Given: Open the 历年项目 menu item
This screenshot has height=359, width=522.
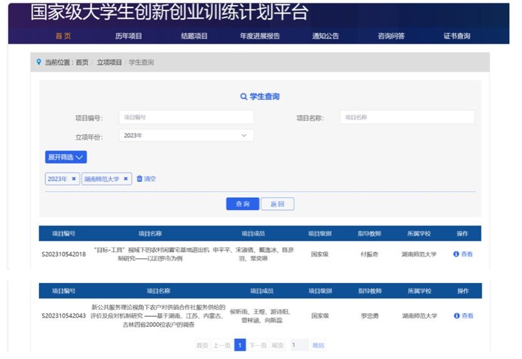Looking at the screenshot, I should 128,36.
